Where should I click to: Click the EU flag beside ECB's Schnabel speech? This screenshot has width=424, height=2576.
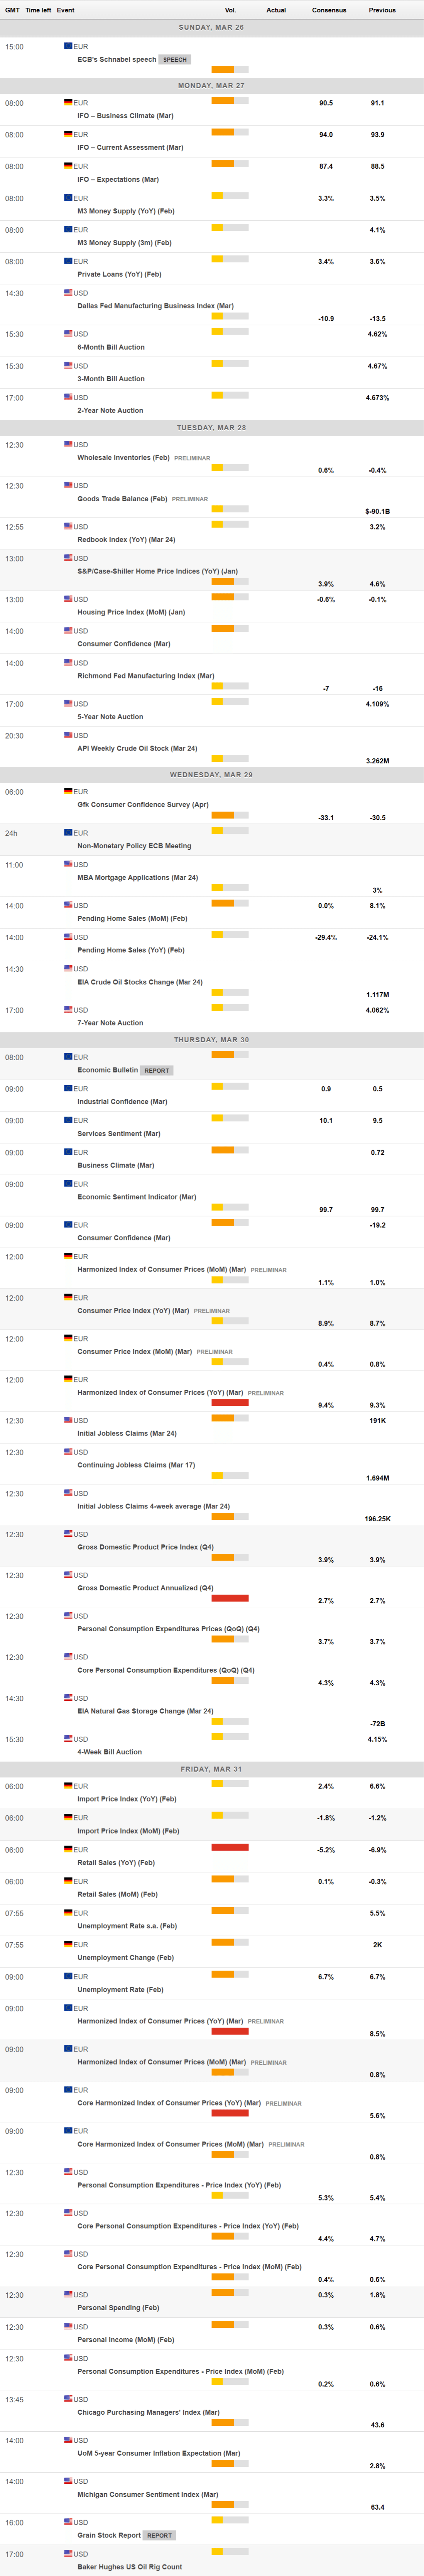pos(68,46)
